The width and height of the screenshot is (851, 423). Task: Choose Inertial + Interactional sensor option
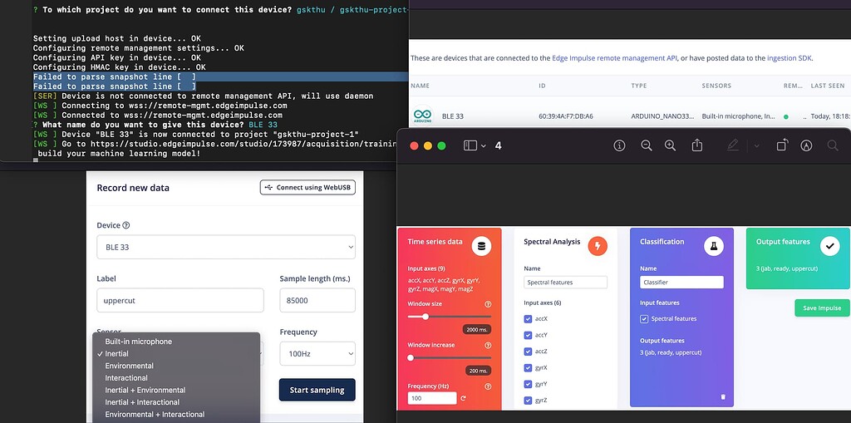pyautogui.click(x=176, y=402)
